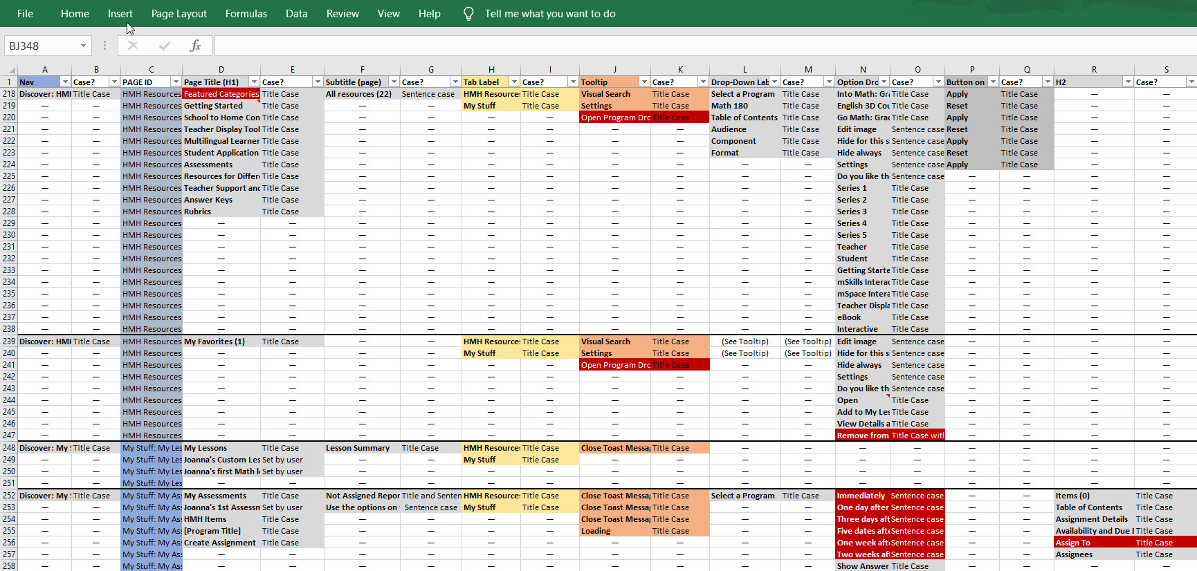The width and height of the screenshot is (1197, 571).
Task: Open the Tab Label filter dropdown
Action: click(x=514, y=82)
